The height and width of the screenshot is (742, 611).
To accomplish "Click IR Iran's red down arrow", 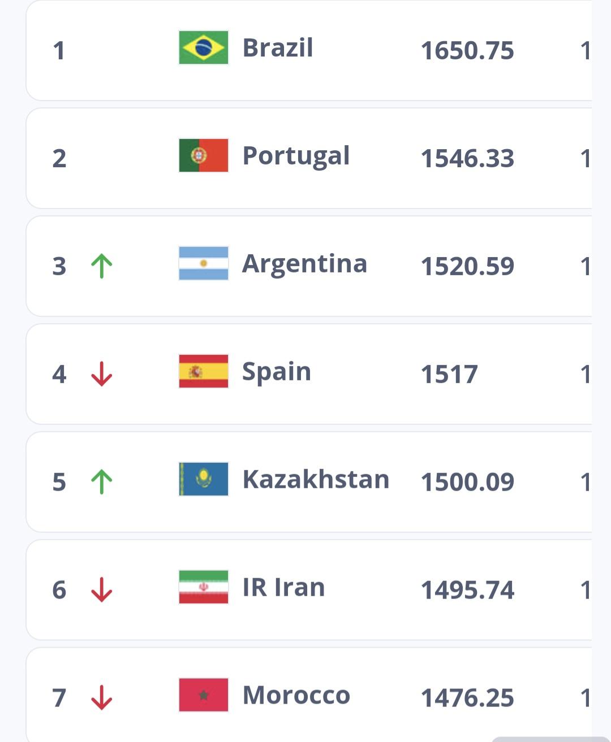I will click(x=102, y=589).
